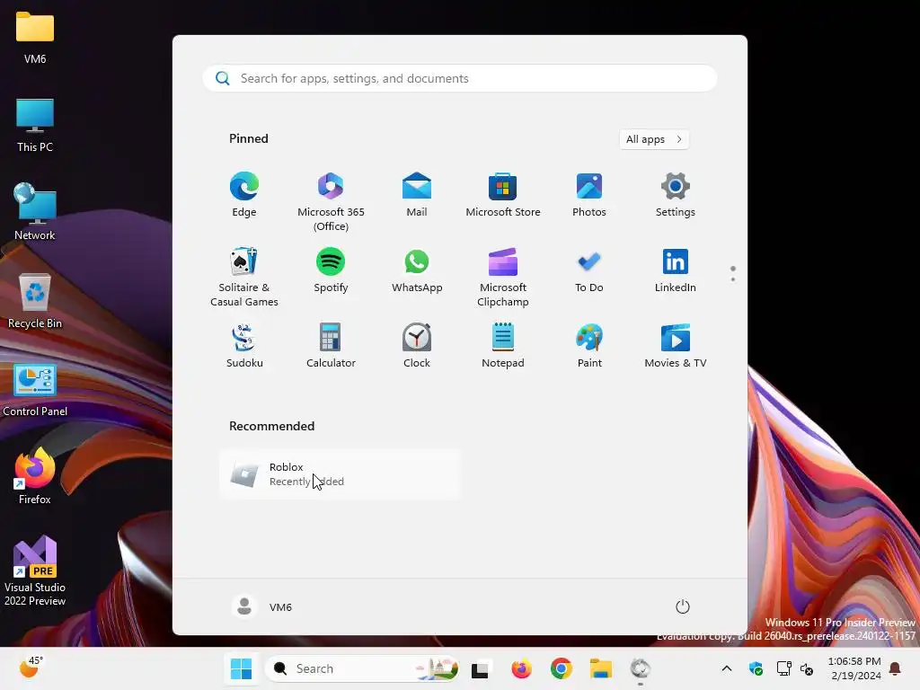Image resolution: width=920 pixels, height=690 pixels.
Task: Launch Google Chrome from the taskbar
Action: coord(561,668)
